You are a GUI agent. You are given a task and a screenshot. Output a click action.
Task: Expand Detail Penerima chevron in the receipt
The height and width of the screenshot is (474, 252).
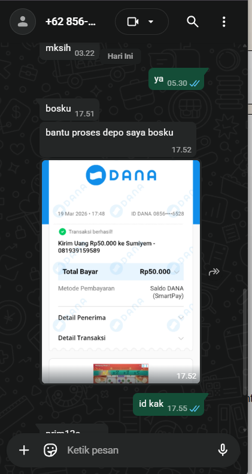[x=181, y=318]
